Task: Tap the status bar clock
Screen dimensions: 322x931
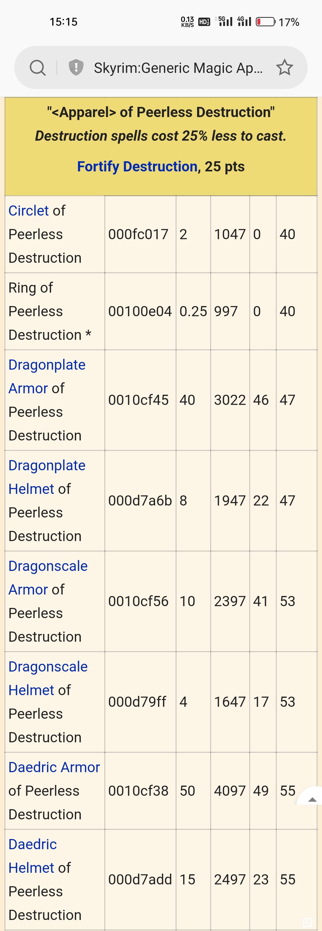Action: click(64, 22)
